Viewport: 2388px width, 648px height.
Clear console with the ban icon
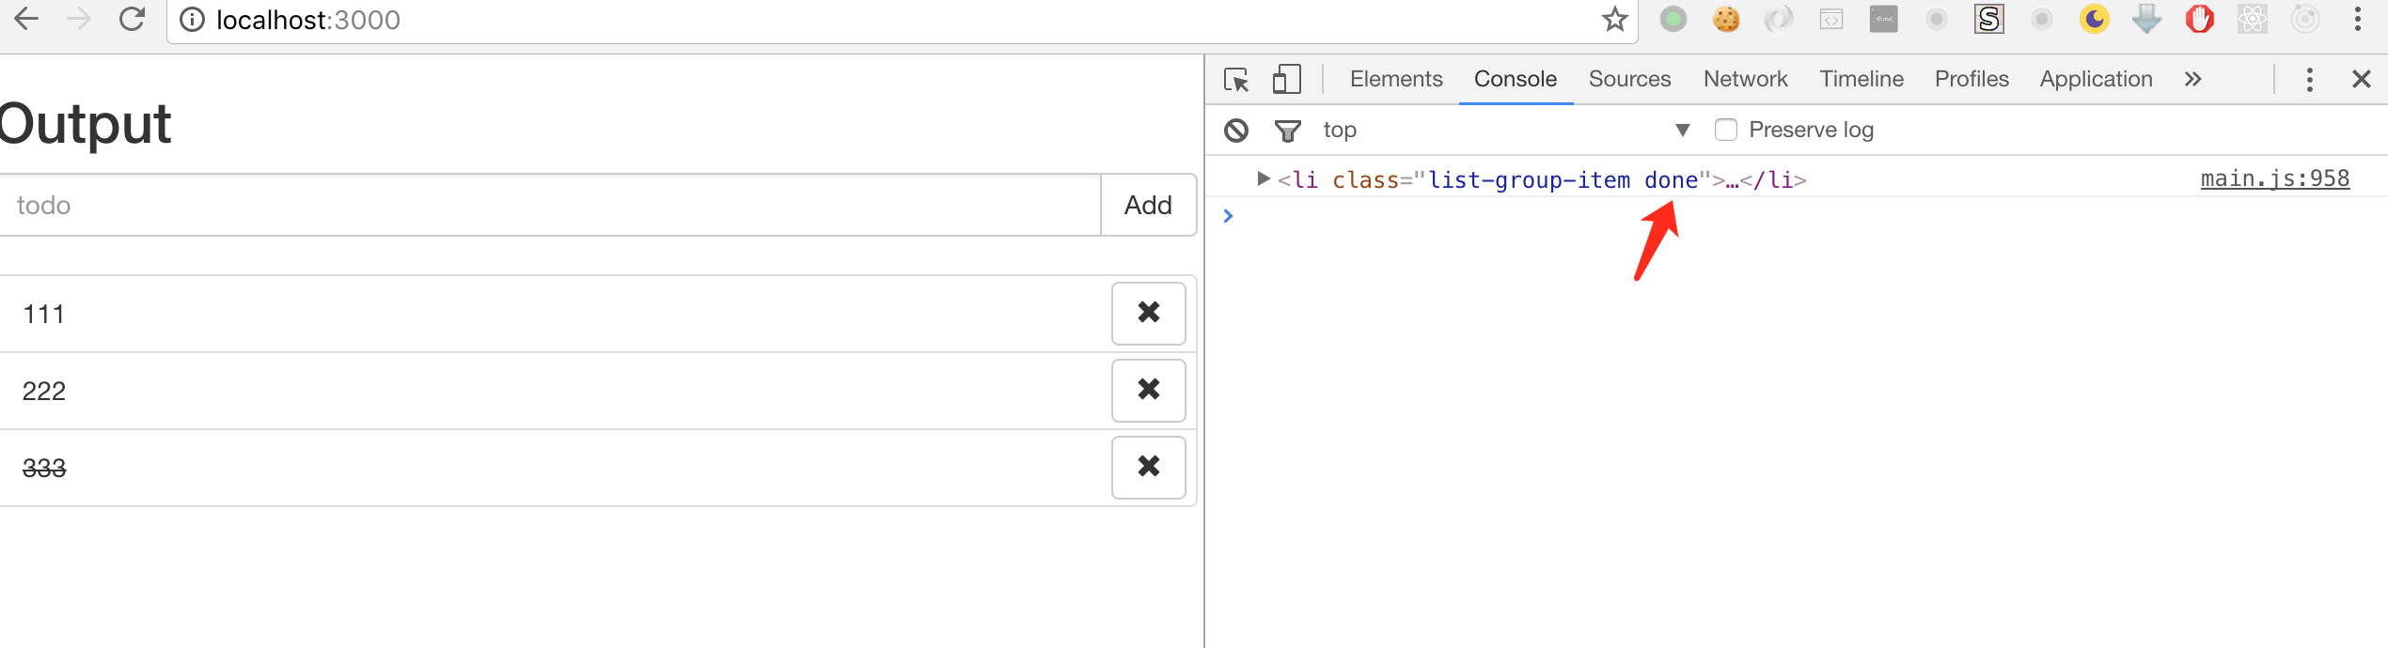pyautogui.click(x=1236, y=131)
